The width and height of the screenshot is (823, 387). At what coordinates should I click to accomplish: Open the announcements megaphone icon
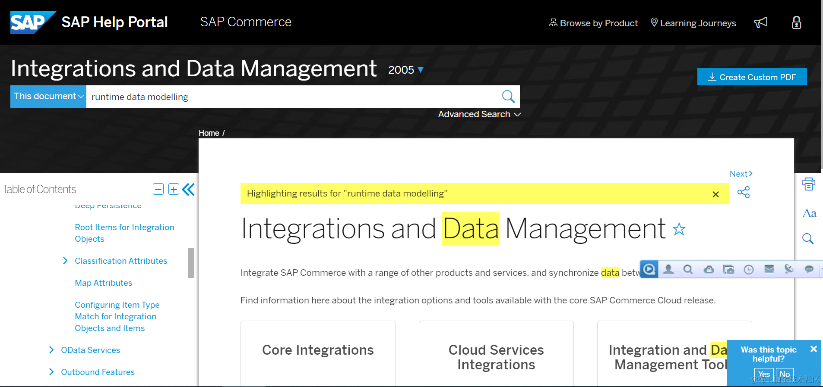761,22
